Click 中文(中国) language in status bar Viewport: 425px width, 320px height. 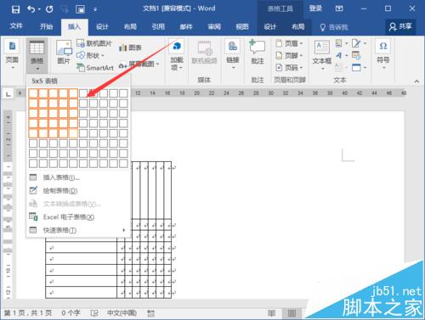tap(122, 313)
